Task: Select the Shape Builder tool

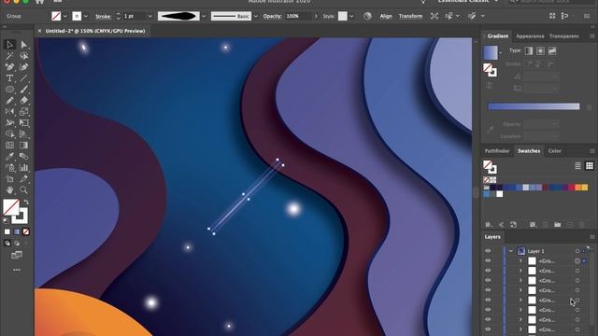Action: (9, 134)
